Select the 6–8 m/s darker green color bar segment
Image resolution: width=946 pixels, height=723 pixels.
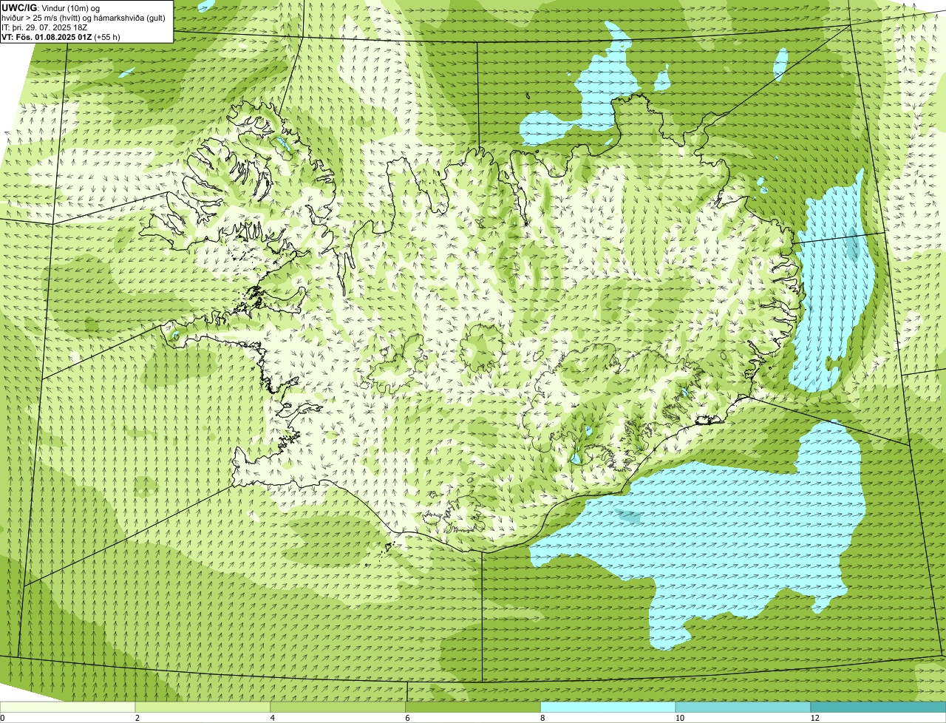pos(473,707)
